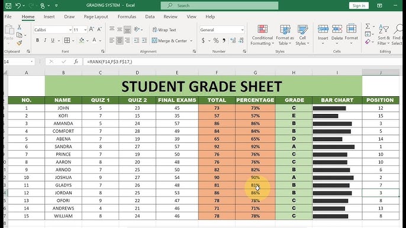The image size is (406, 228).
Task: Click Decrease Decimal icon
Action: pyautogui.click(x=241, y=40)
